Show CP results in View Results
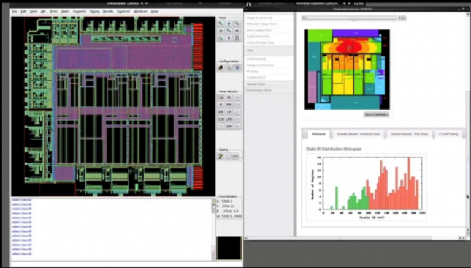The width and height of the screenshot is (471, 268). 229,112
